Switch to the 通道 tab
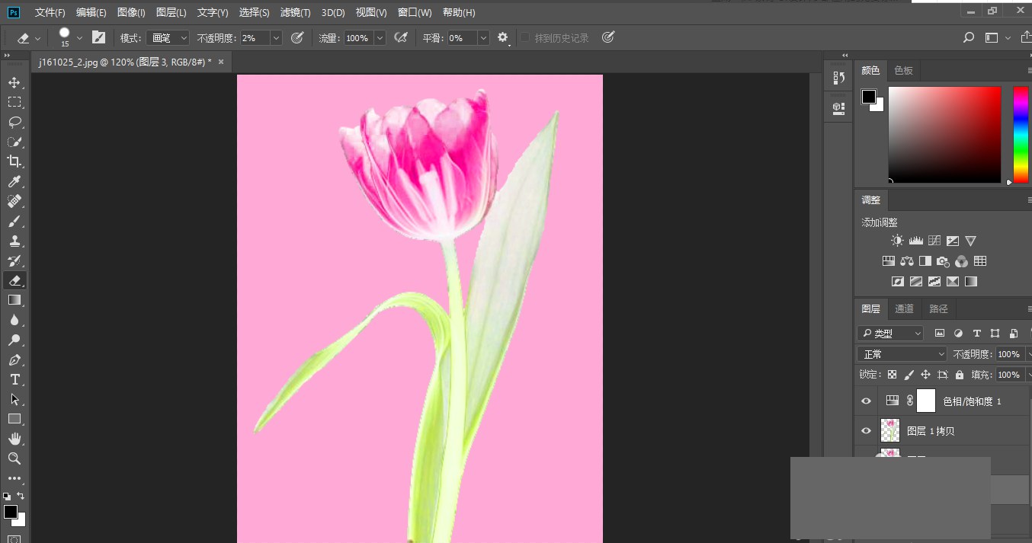This screenshot has height=543, width=1032. [x=904, y=308]
